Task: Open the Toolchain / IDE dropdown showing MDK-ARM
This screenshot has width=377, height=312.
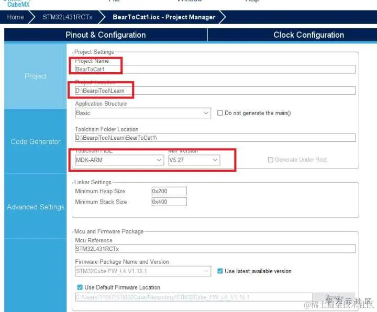Action: click(119, 160)
